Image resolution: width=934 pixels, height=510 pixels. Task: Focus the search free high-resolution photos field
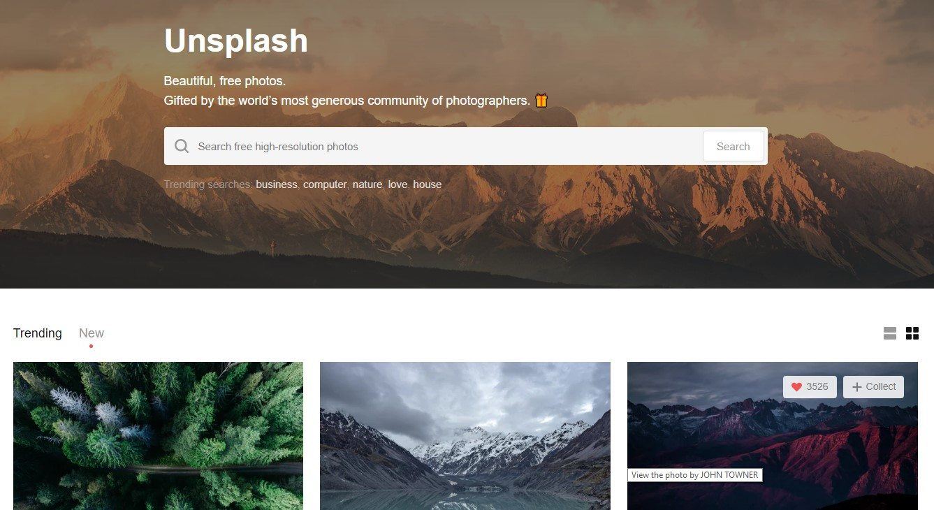click(447, 147)
